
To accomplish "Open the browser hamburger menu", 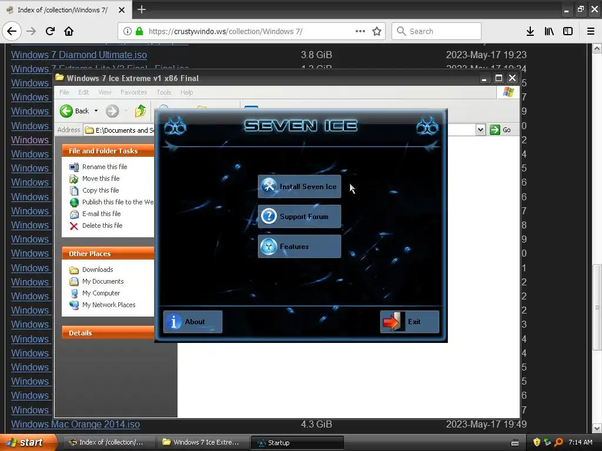I will (591, 31).
